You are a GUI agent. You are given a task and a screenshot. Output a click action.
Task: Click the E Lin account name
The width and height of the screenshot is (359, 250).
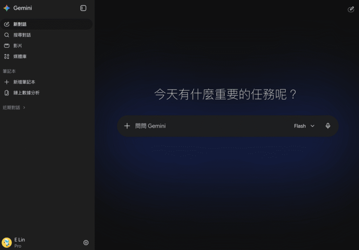coord(20,240)
